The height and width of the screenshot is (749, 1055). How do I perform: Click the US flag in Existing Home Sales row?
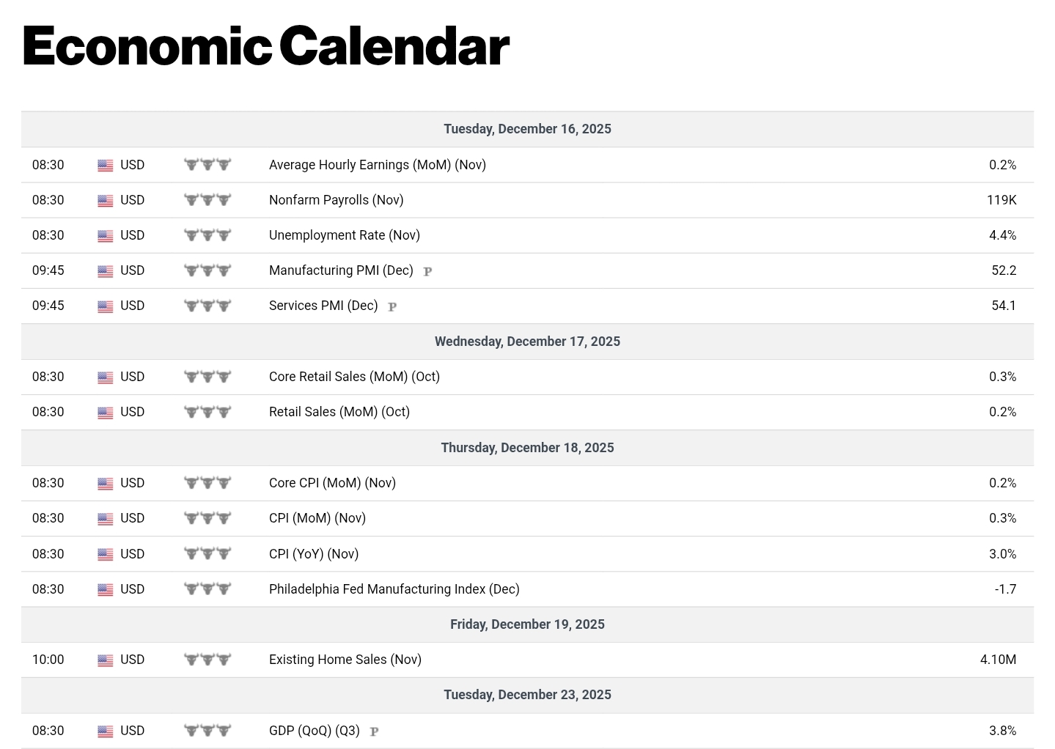[x=106, y=660]
